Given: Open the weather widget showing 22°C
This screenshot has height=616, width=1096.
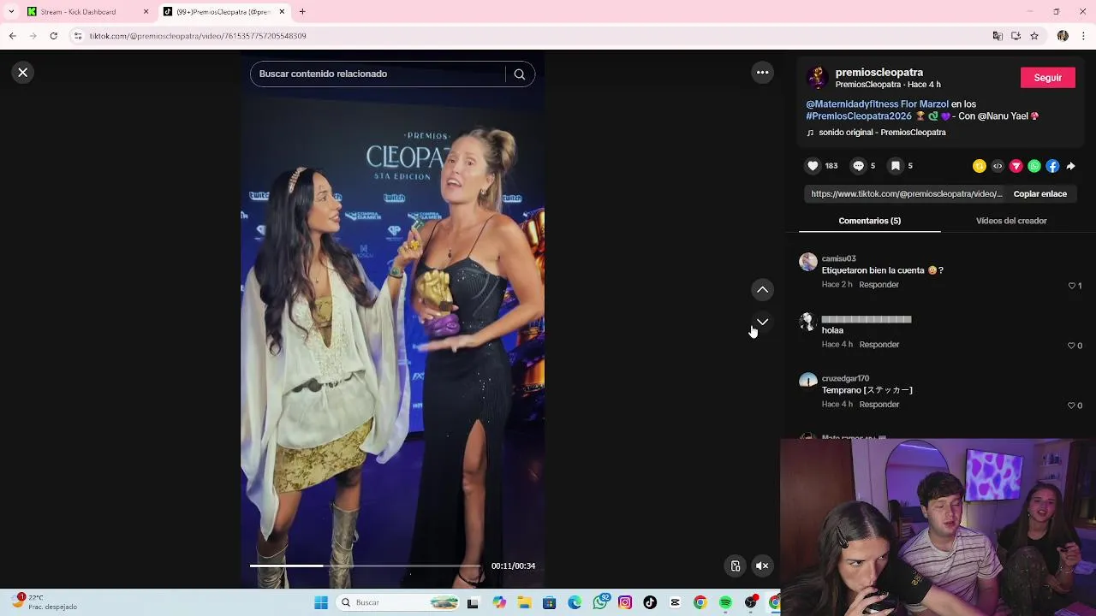Looking at the screenshot, I should click(x=45, y=602).
